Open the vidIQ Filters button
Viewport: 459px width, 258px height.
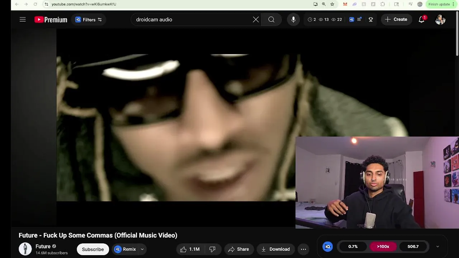(x=89, y=20)
